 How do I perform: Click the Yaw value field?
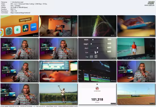(x=109, y=52)
